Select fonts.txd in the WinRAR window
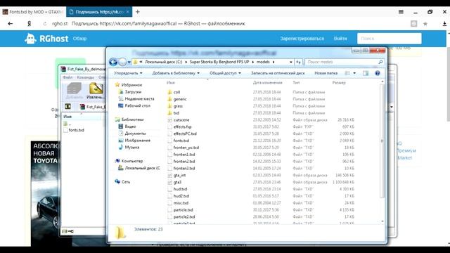 [76, 130]
